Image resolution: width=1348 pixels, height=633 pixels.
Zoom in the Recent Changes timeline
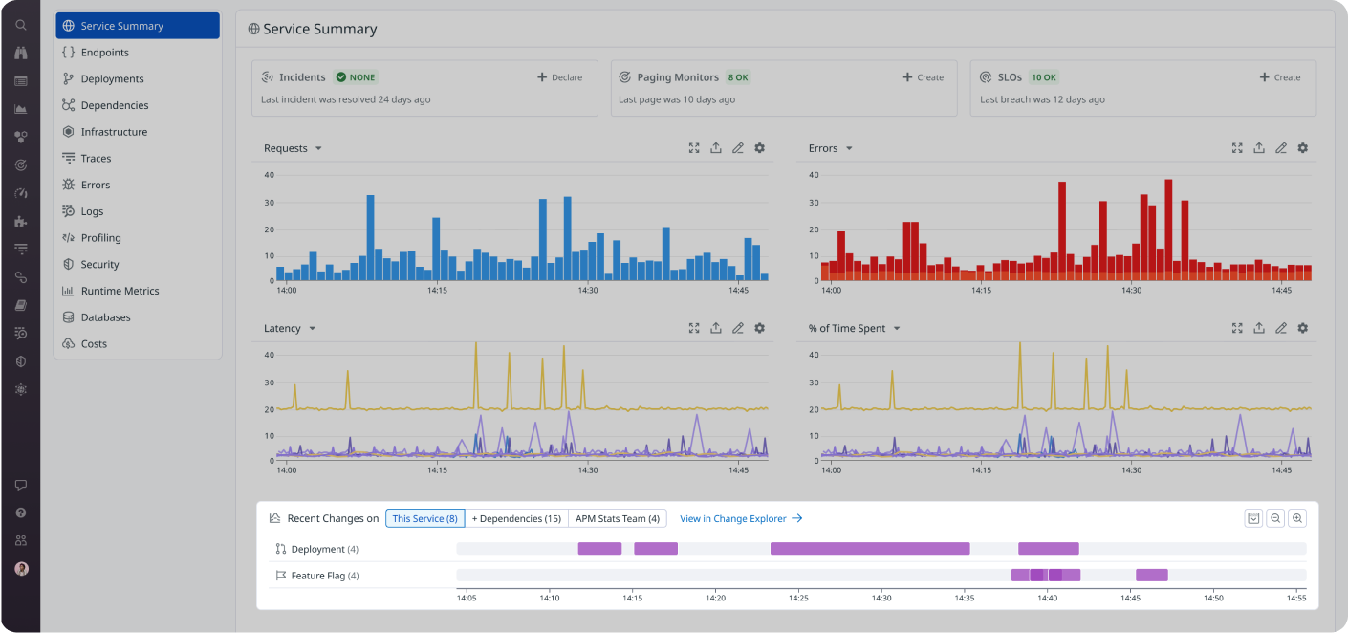coord(1297,518)
